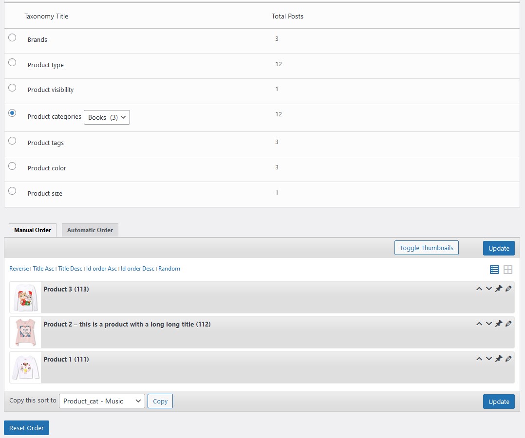The image size is (525, 438).
Task: Click Product 1's shirt thumbnail
Action: click(x=25, y=367)
